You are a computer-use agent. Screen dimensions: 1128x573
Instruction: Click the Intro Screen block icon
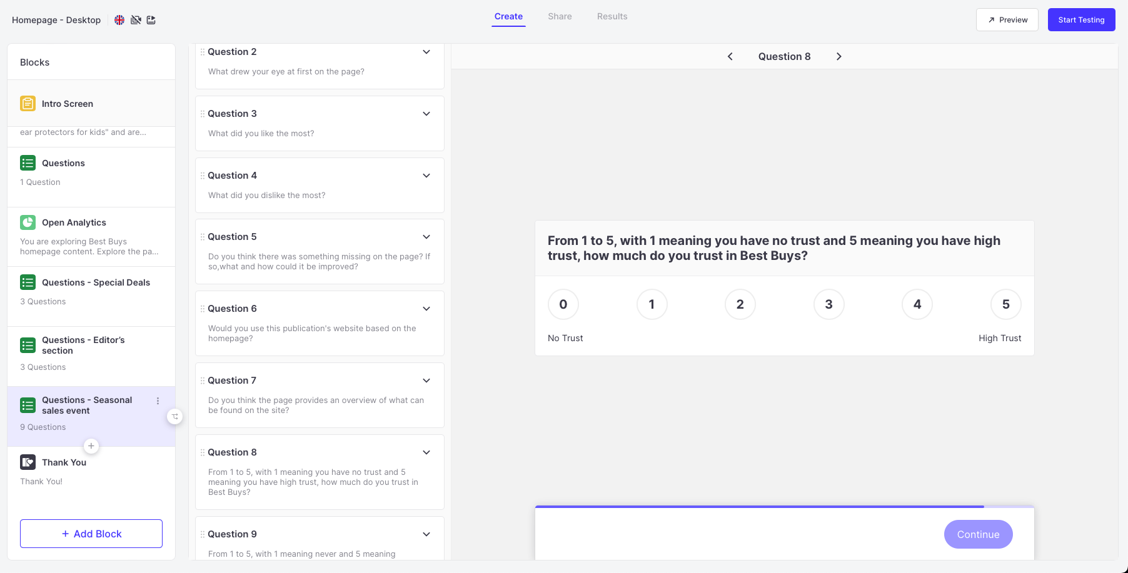coord(28,104)
